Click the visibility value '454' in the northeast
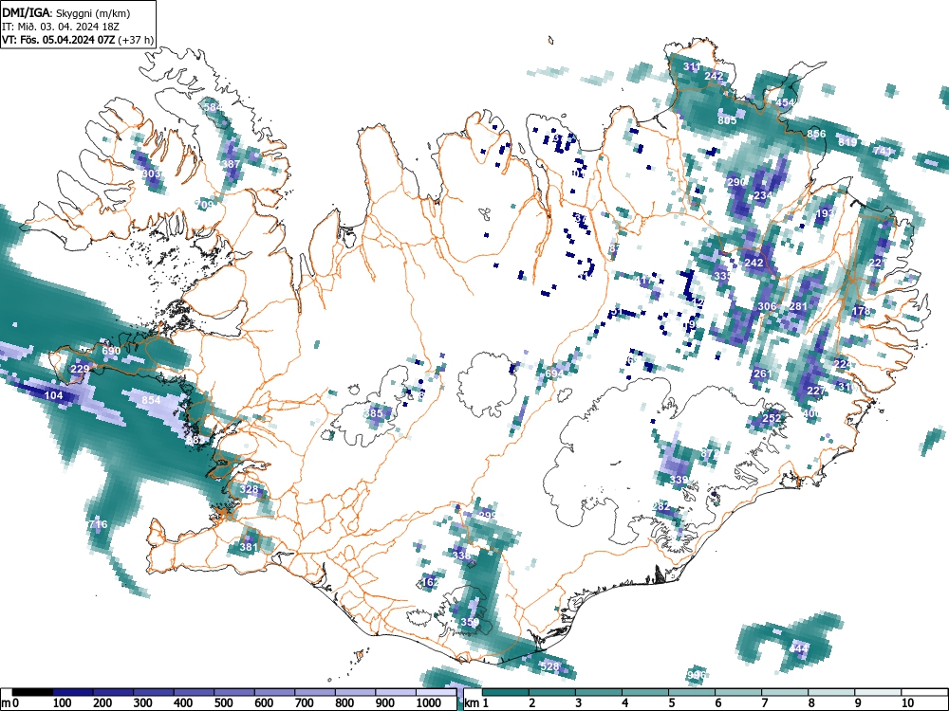The image size is (949, 711). 785,102
